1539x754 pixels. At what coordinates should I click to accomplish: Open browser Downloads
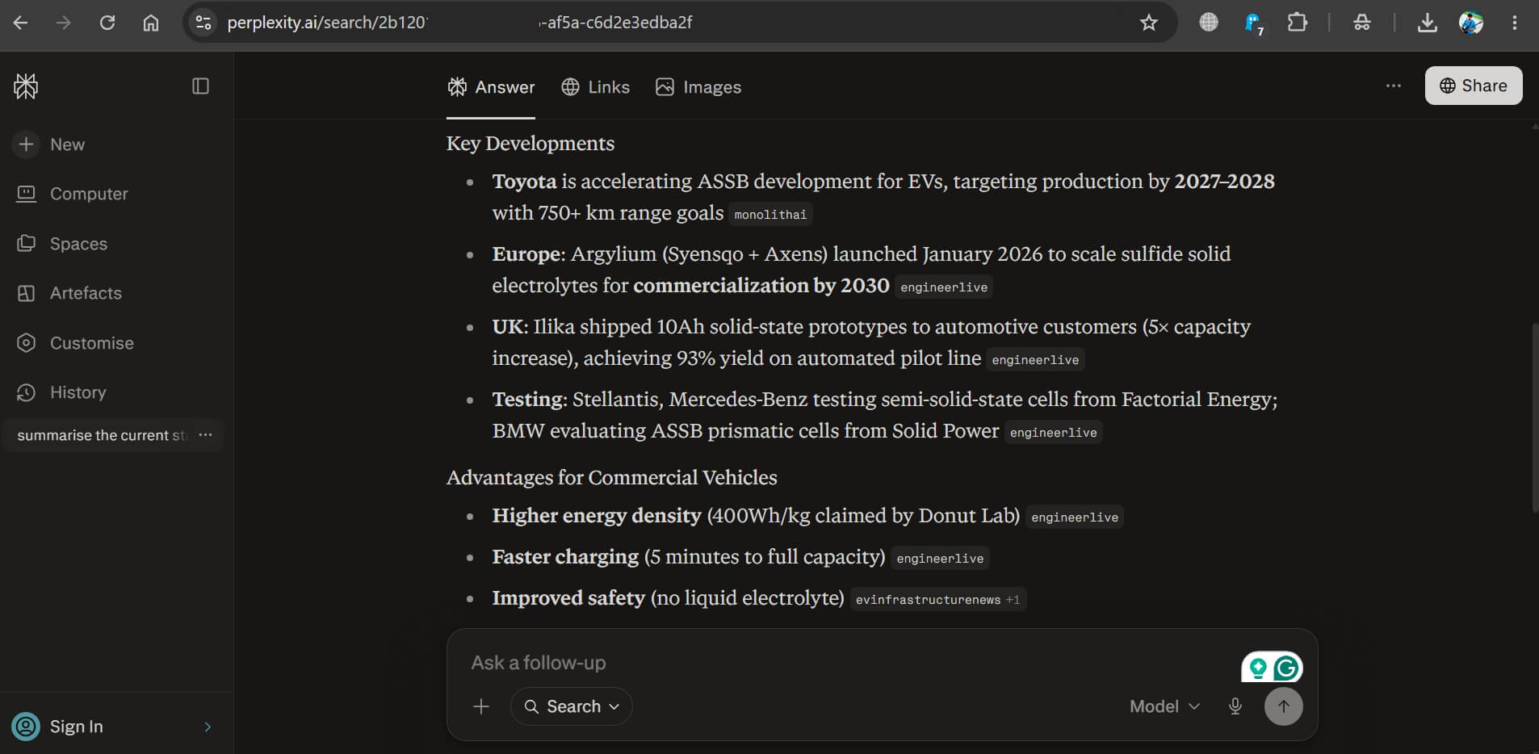[x=1428, y=23]
